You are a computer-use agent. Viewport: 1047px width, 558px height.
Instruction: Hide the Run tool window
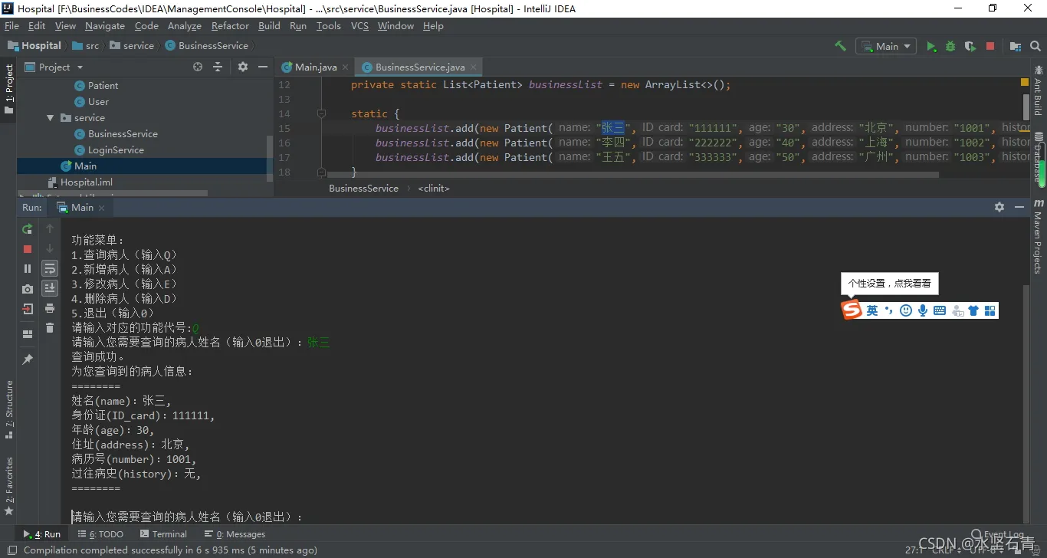click(x=1019, y=207)
